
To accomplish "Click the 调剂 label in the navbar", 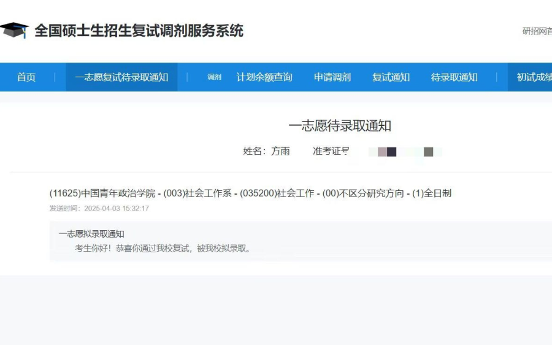I will tap(215, 77).
